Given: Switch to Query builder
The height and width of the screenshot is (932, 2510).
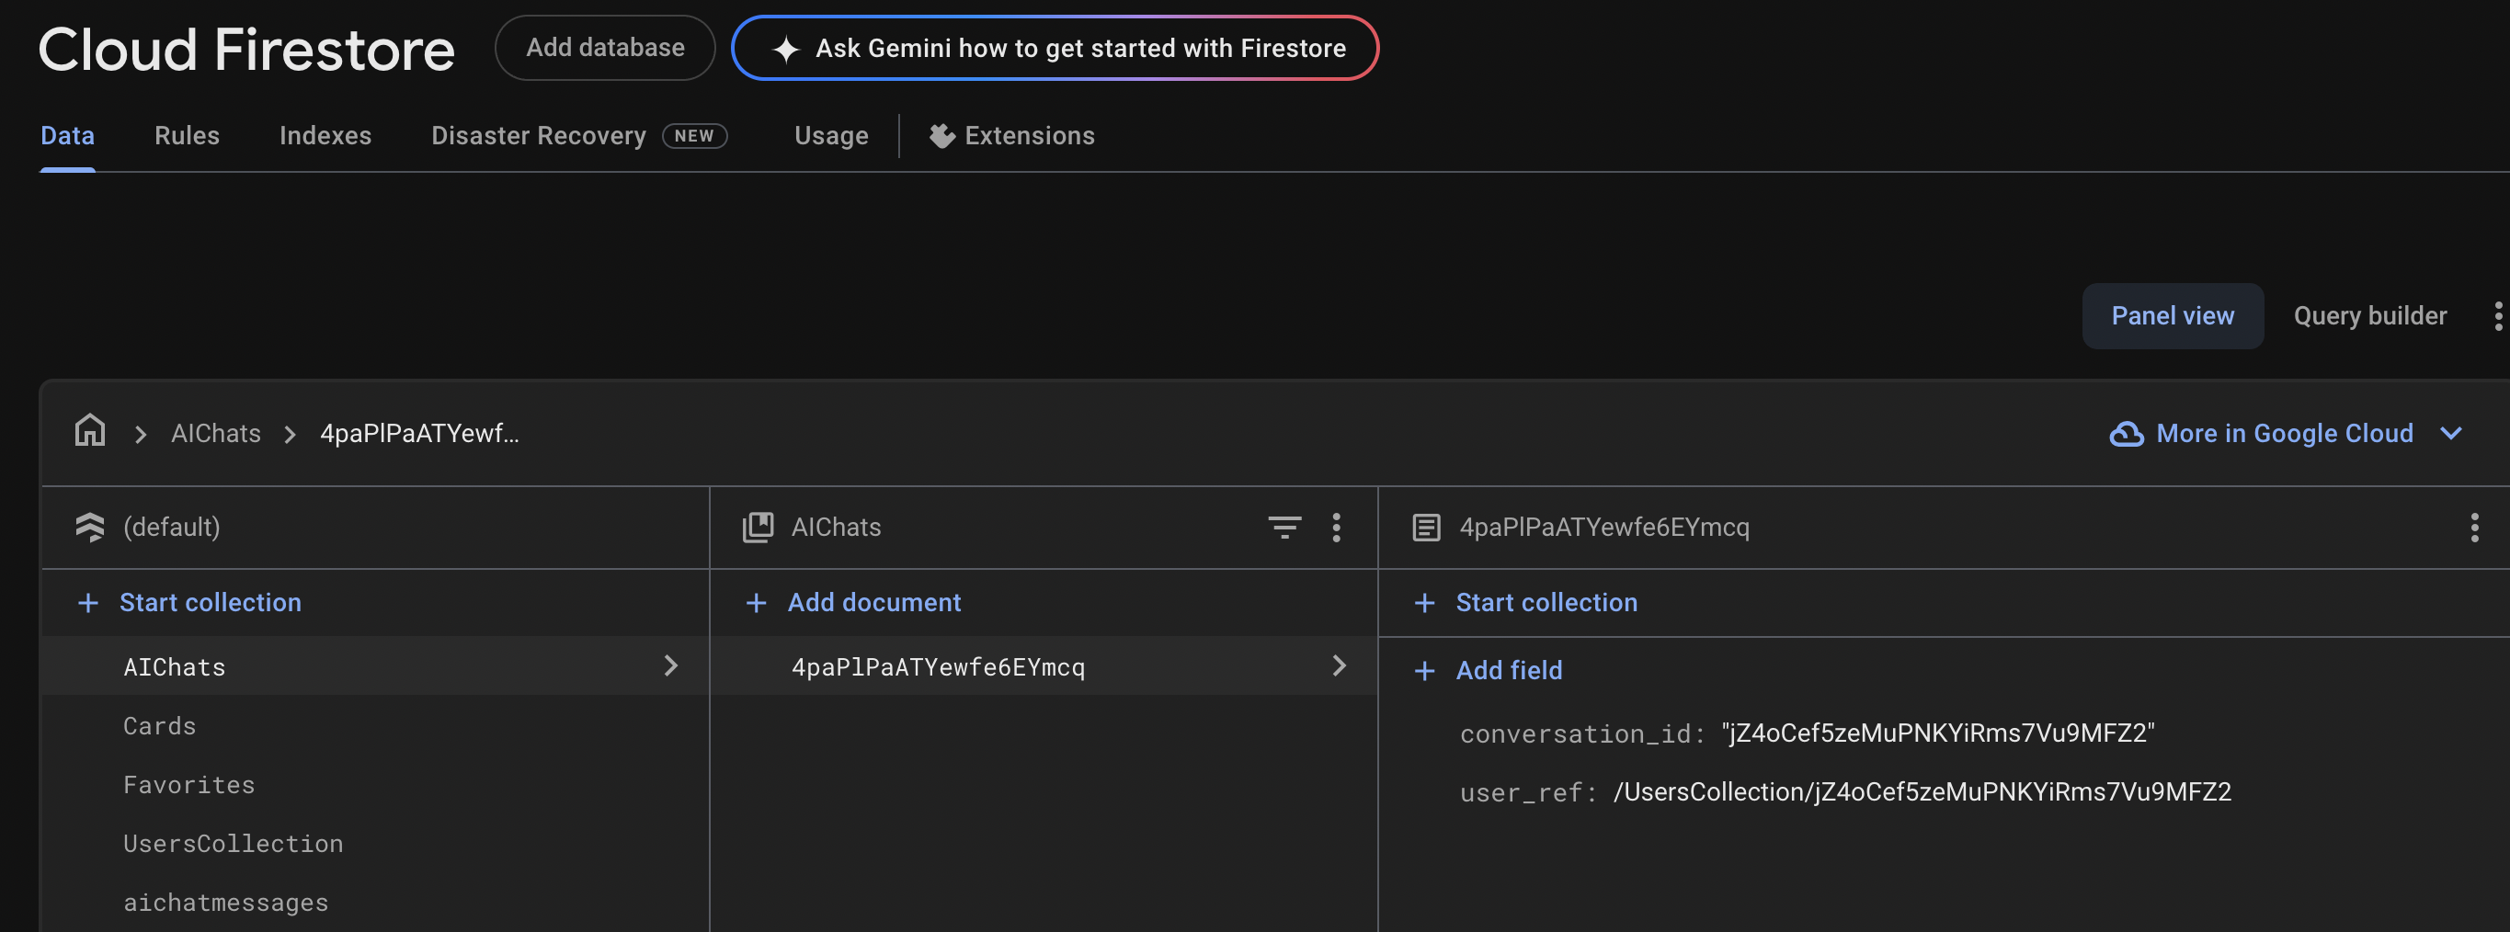Looking at the screenshot, I should click(x=2368, y=316).
